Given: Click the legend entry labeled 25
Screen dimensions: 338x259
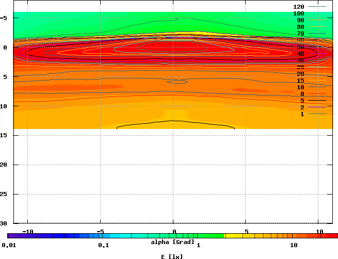Looking at the screenshot, I should (300, 67).
